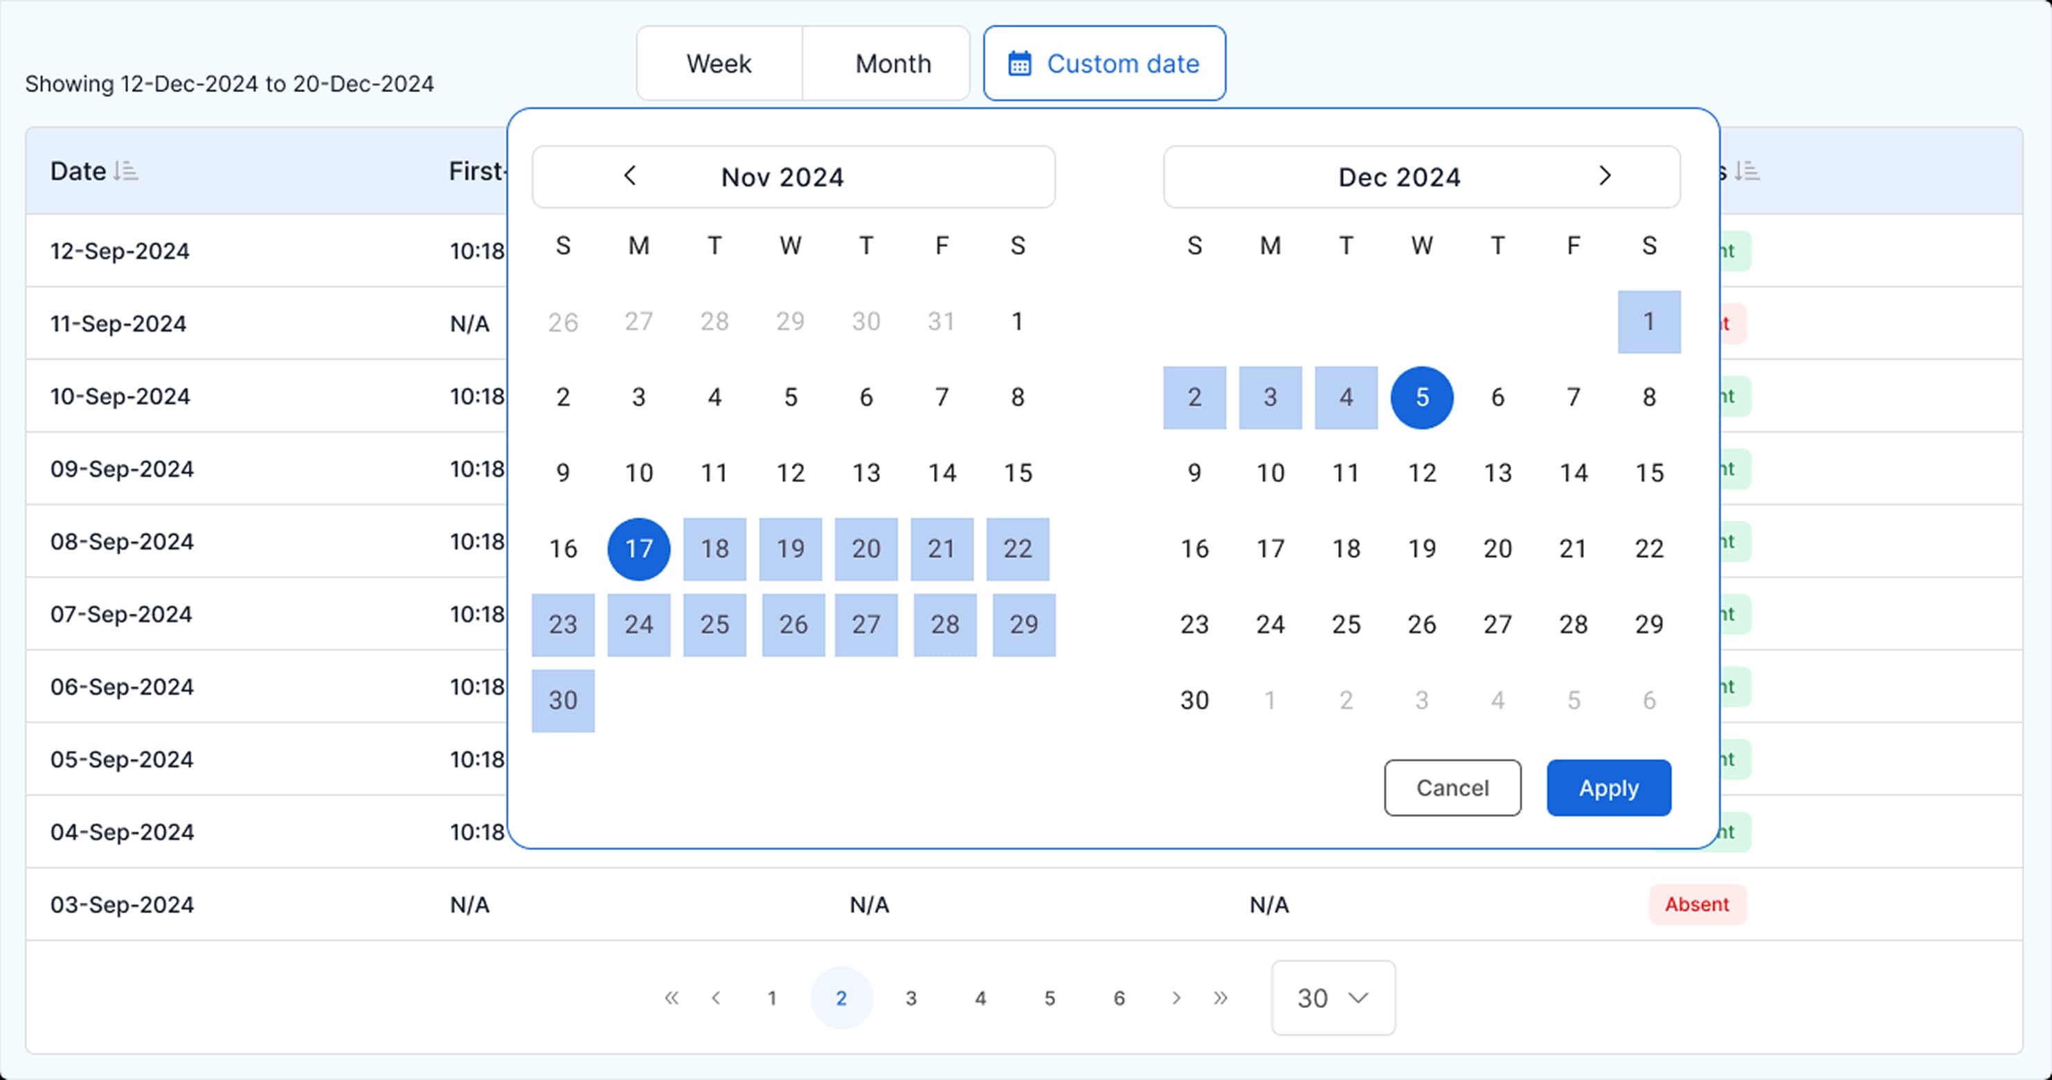Go to previous month in calendar

(629, 176)
